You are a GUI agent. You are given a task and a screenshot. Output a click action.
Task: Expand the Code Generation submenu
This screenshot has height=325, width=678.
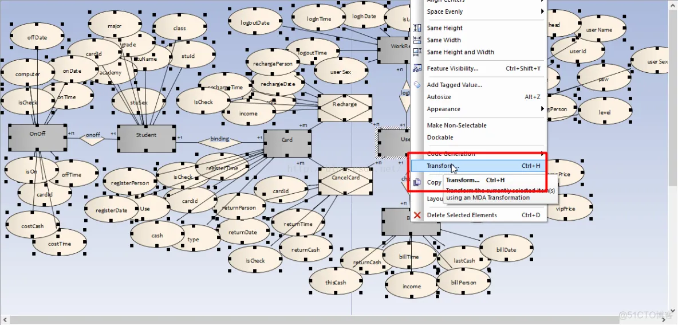click(478, 154)
